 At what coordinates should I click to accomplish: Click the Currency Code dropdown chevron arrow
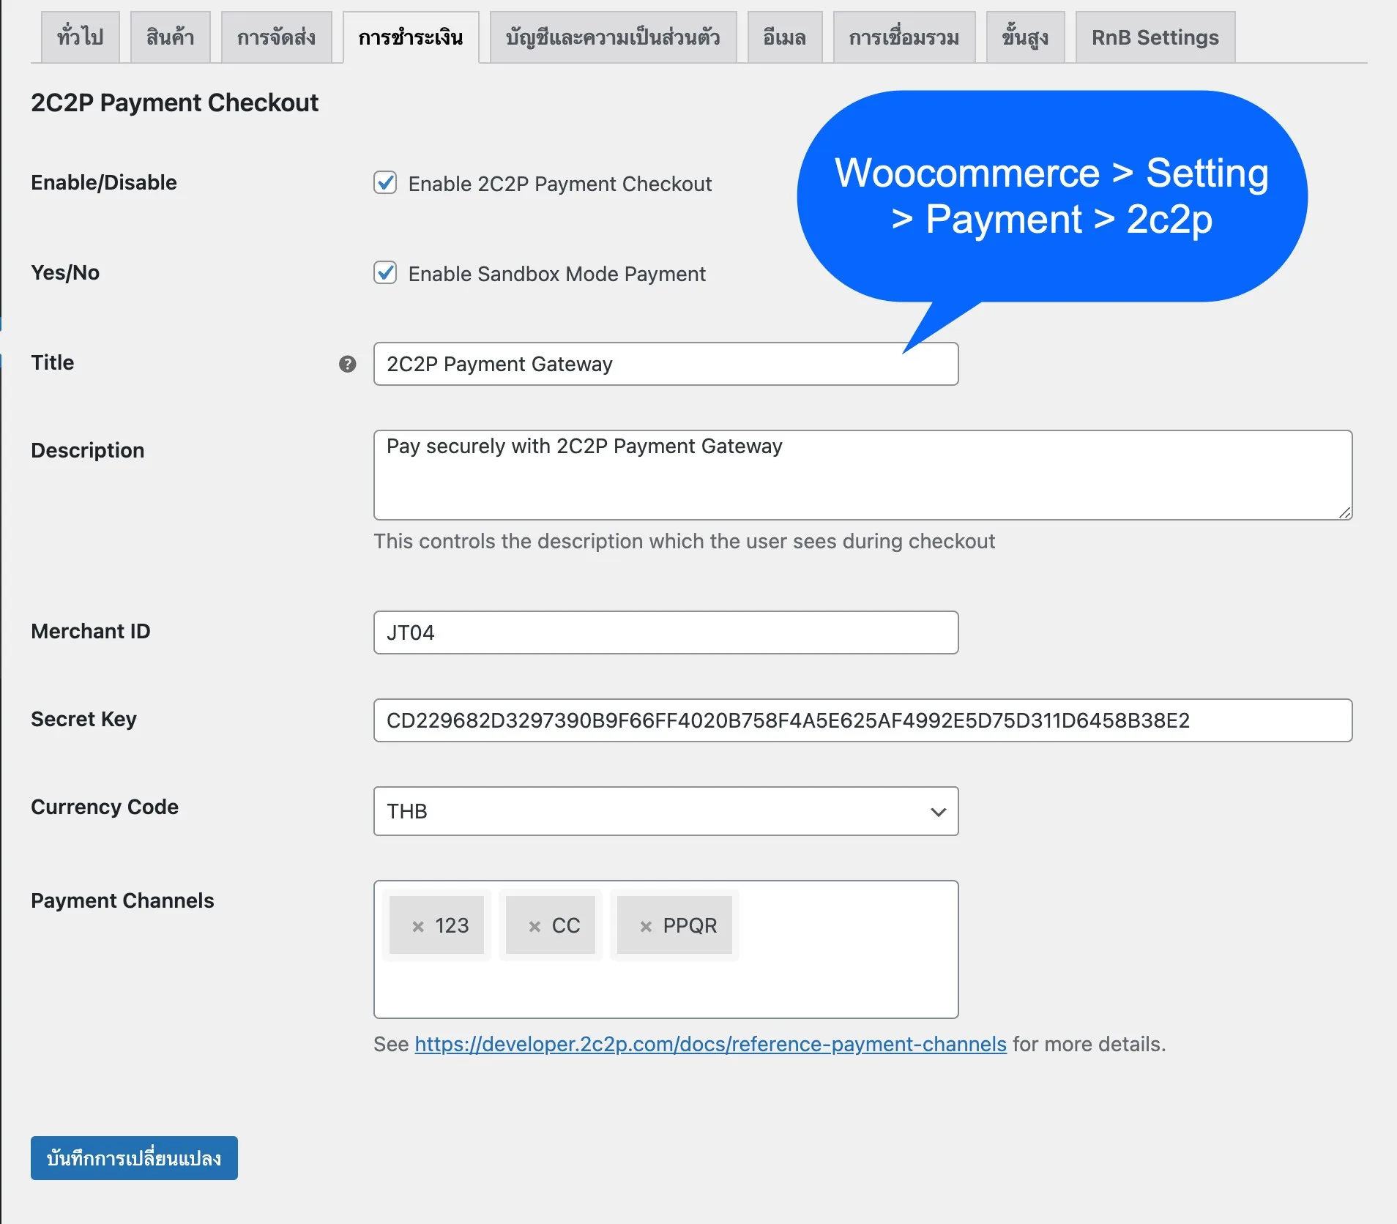tap(938, 812)
